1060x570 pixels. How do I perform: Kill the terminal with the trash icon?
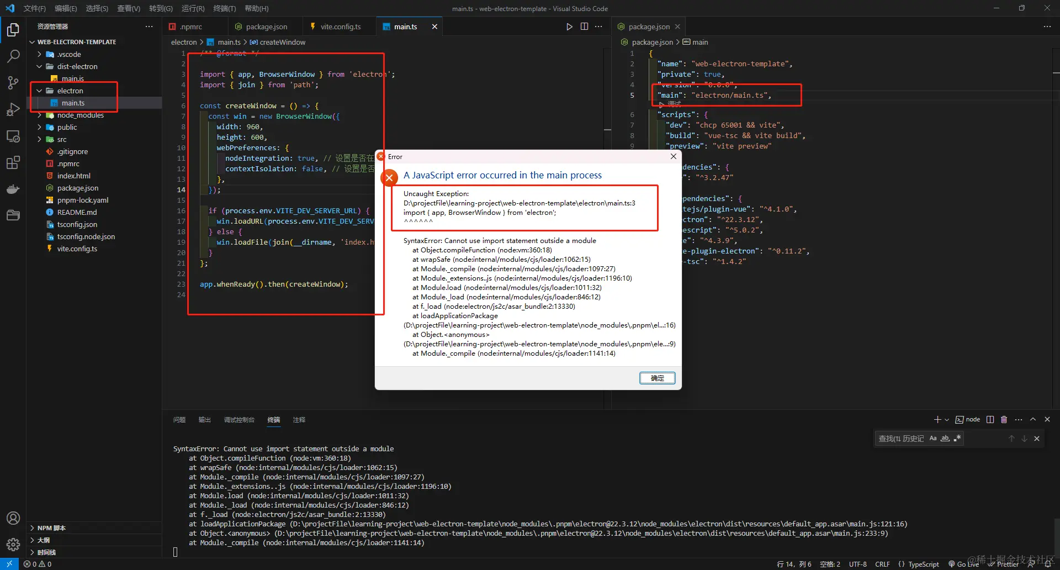tap(1004, 420)
